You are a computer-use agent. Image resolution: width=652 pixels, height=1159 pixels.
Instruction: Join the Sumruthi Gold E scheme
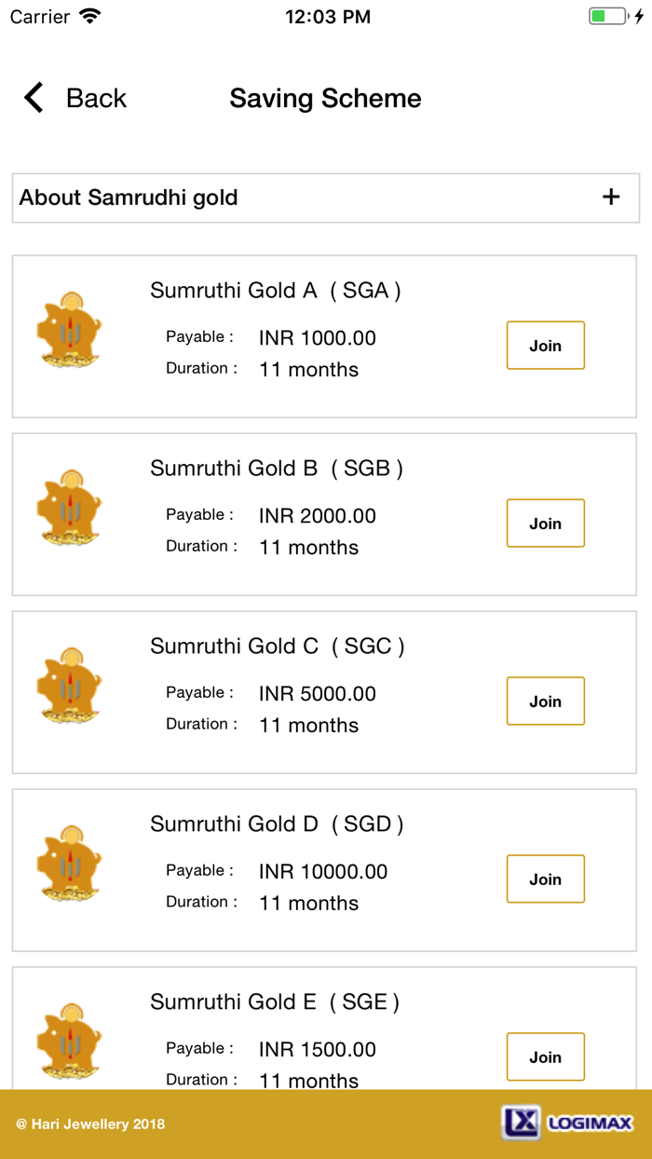(x=545, y=1057)
